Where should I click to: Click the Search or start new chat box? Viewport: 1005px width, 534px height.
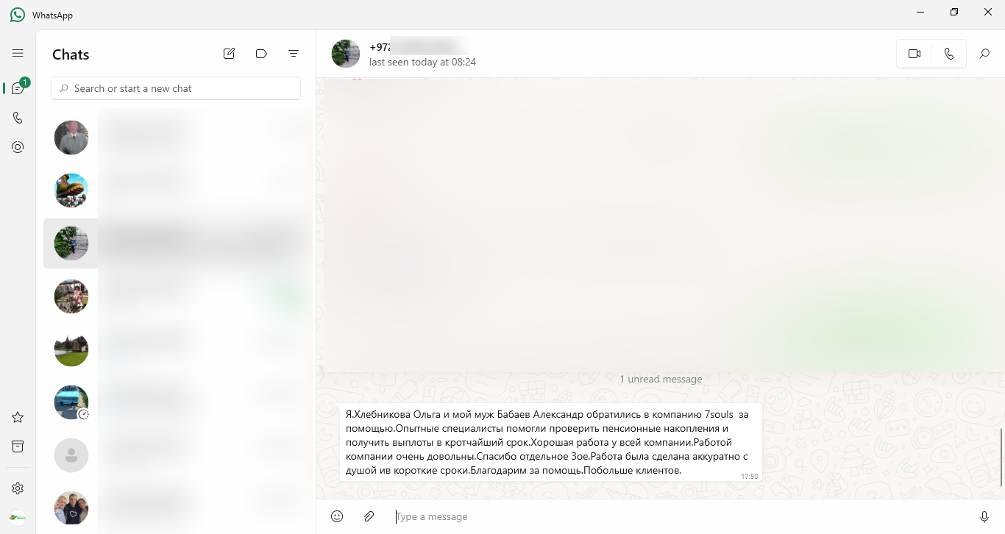[x=176, y=88]
